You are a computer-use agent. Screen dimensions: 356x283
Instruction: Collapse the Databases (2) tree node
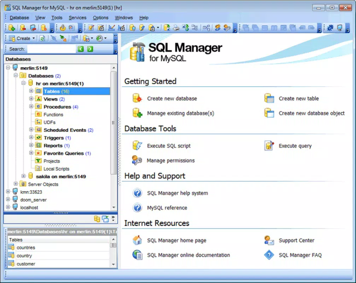tap(16, 75)
